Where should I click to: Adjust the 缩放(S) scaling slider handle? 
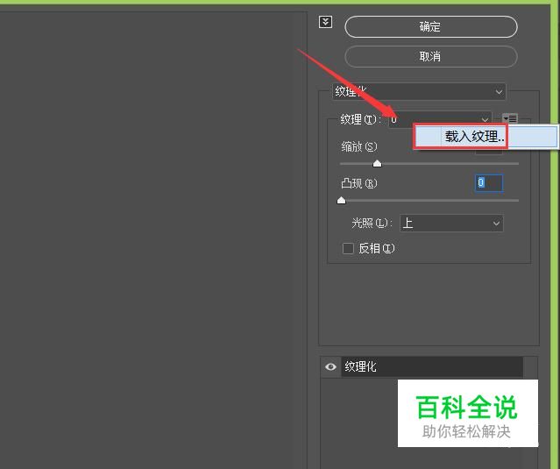point(377,164)
